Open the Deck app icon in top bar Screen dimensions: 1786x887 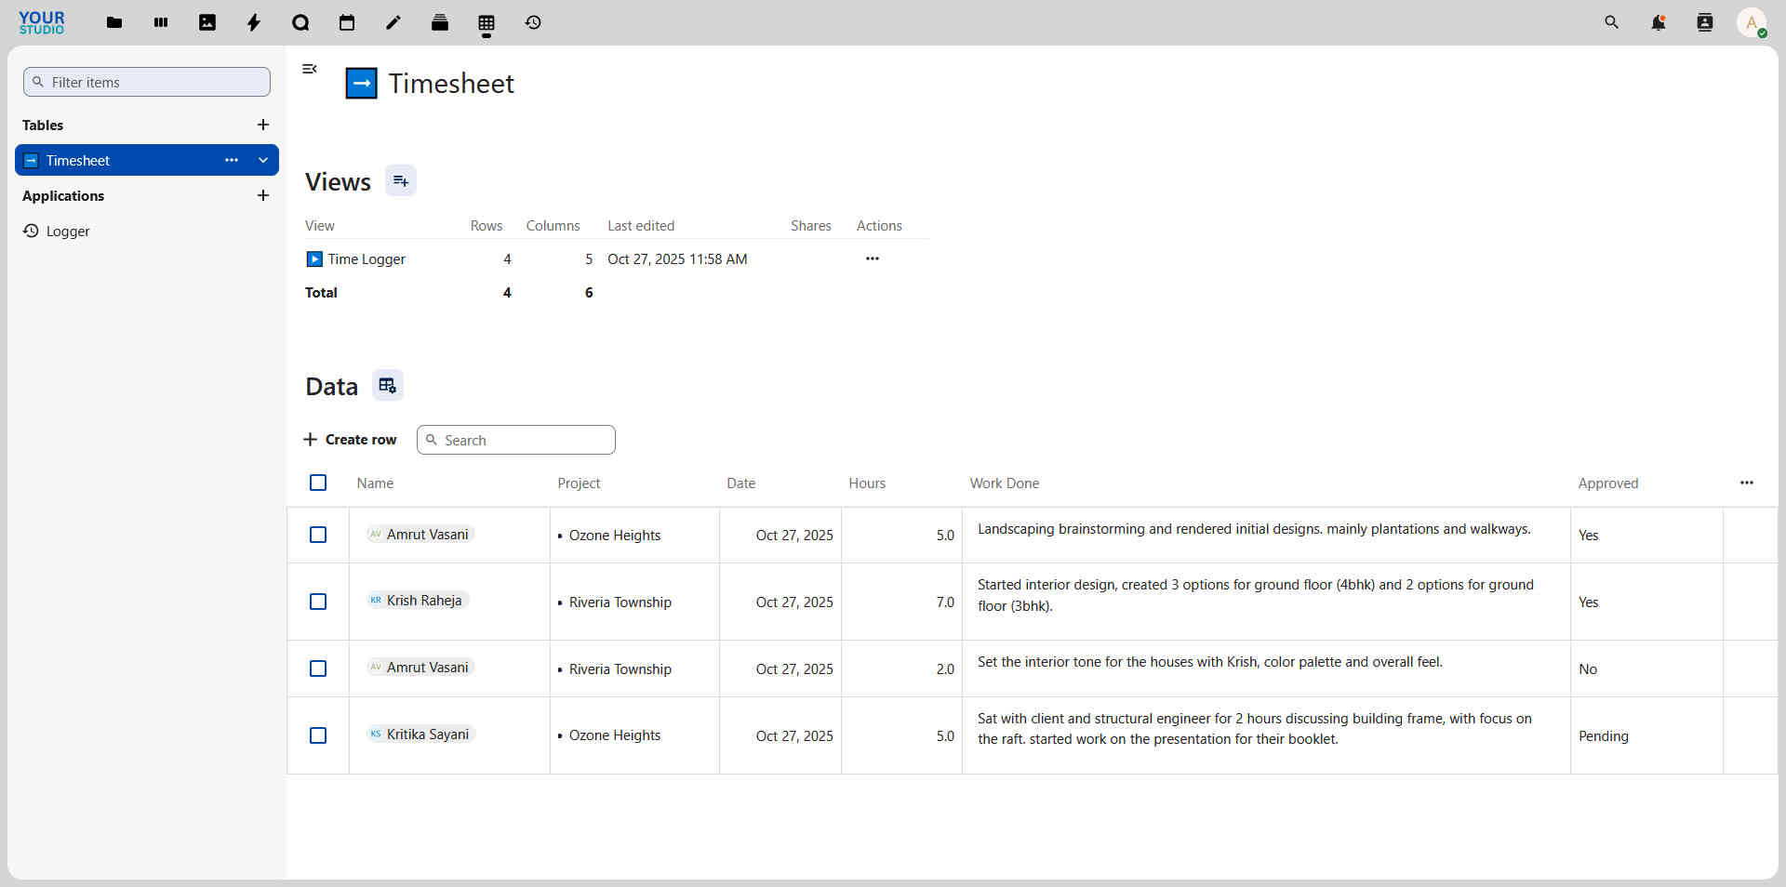click(161, 22)
